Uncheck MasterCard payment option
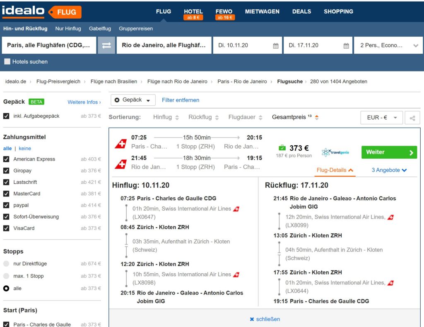Viewport: 424px width, 327px height. [x=6, y=194]
